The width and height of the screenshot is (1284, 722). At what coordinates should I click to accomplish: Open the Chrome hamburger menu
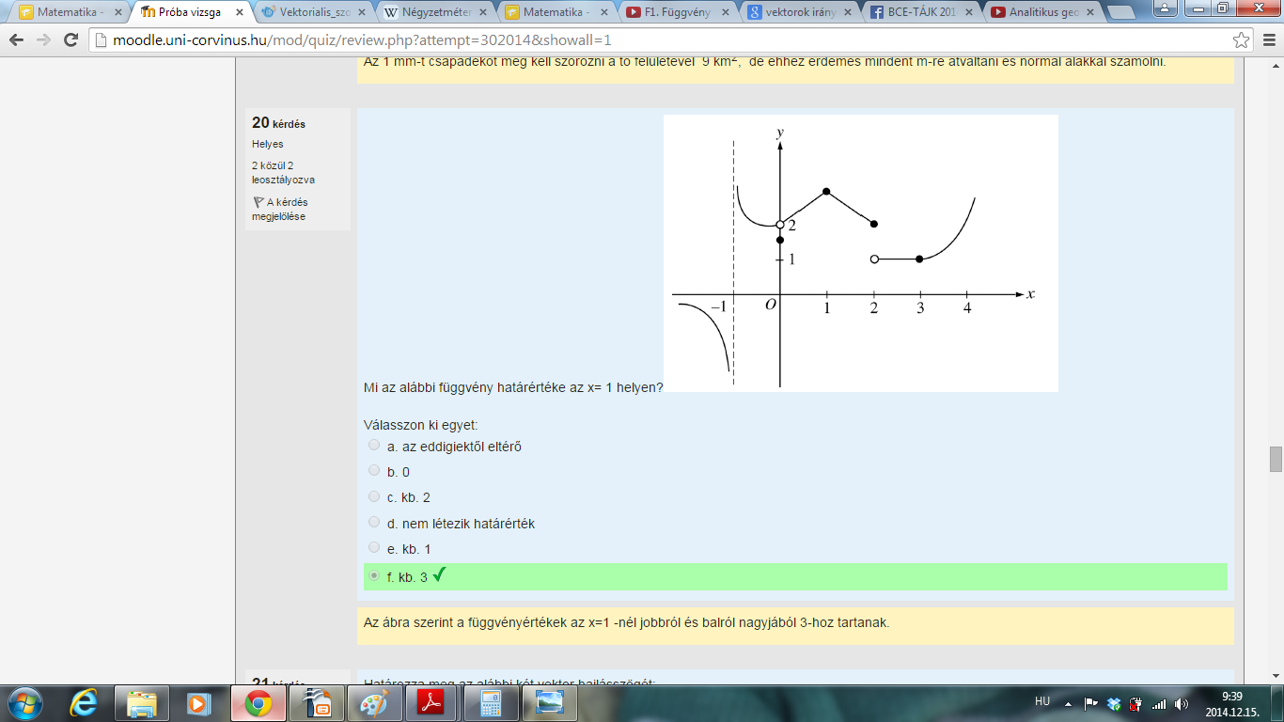tap(1267, 40)
